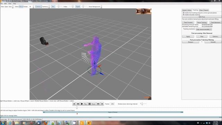Click the orange S taskbar icon
The width and height of the screenshot is (222, 125).
tap(82, 123)
